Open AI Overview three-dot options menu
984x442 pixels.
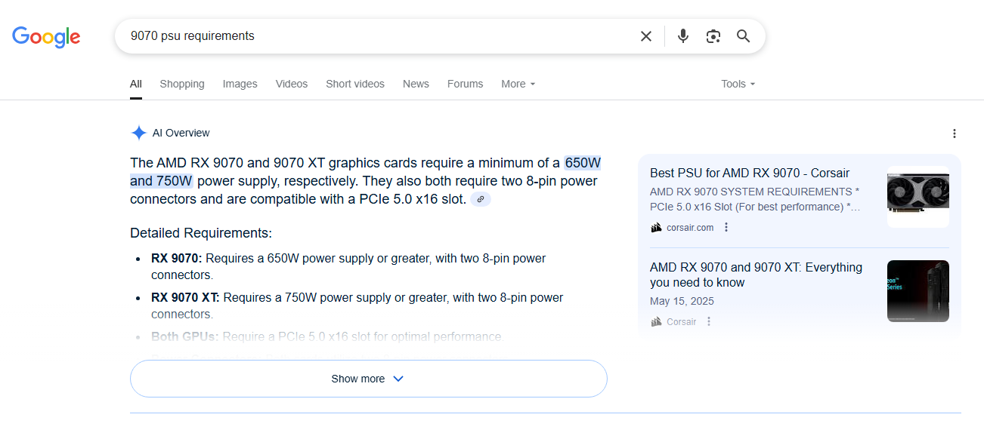(x=955, y=134)
